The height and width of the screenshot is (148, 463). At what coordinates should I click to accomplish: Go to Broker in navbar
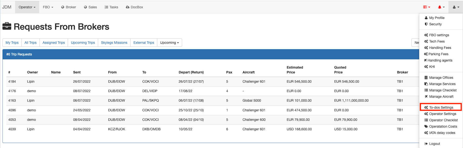(69, 7)
